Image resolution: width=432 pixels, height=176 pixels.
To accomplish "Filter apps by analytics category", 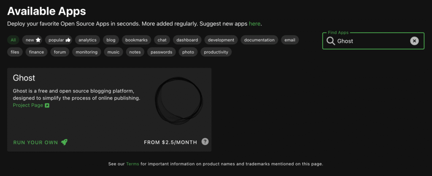I will [87, 40].
